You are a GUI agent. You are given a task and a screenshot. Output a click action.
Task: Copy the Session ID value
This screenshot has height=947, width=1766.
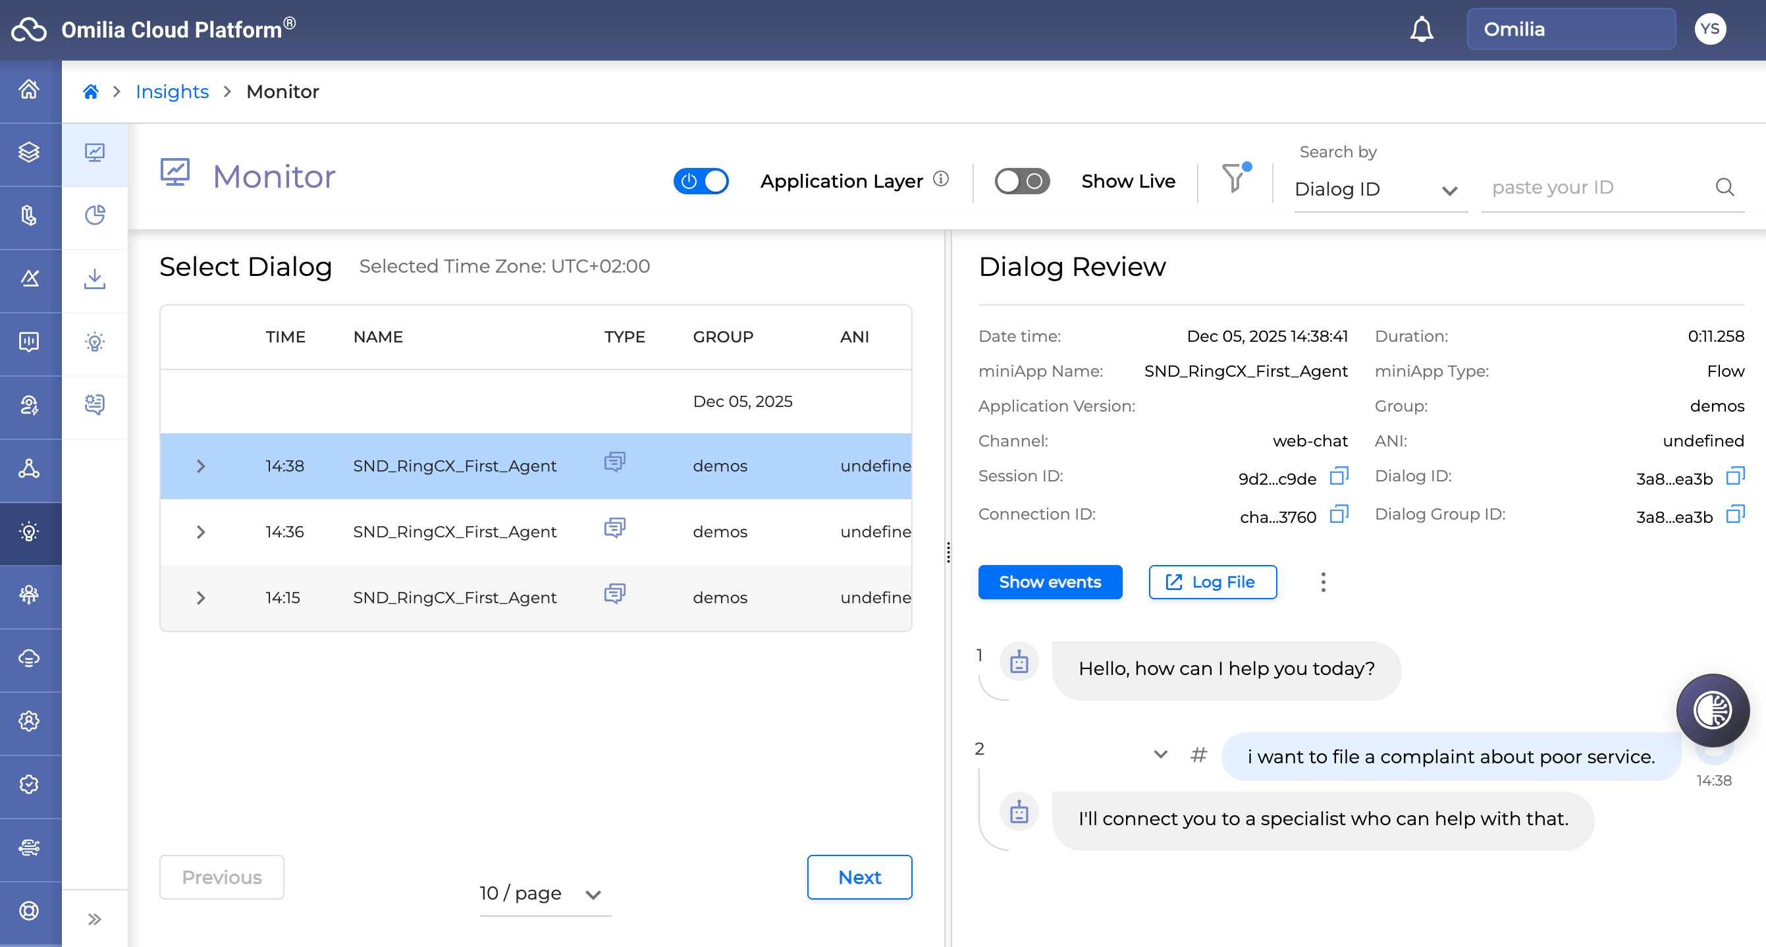[x=1338, y=476]
